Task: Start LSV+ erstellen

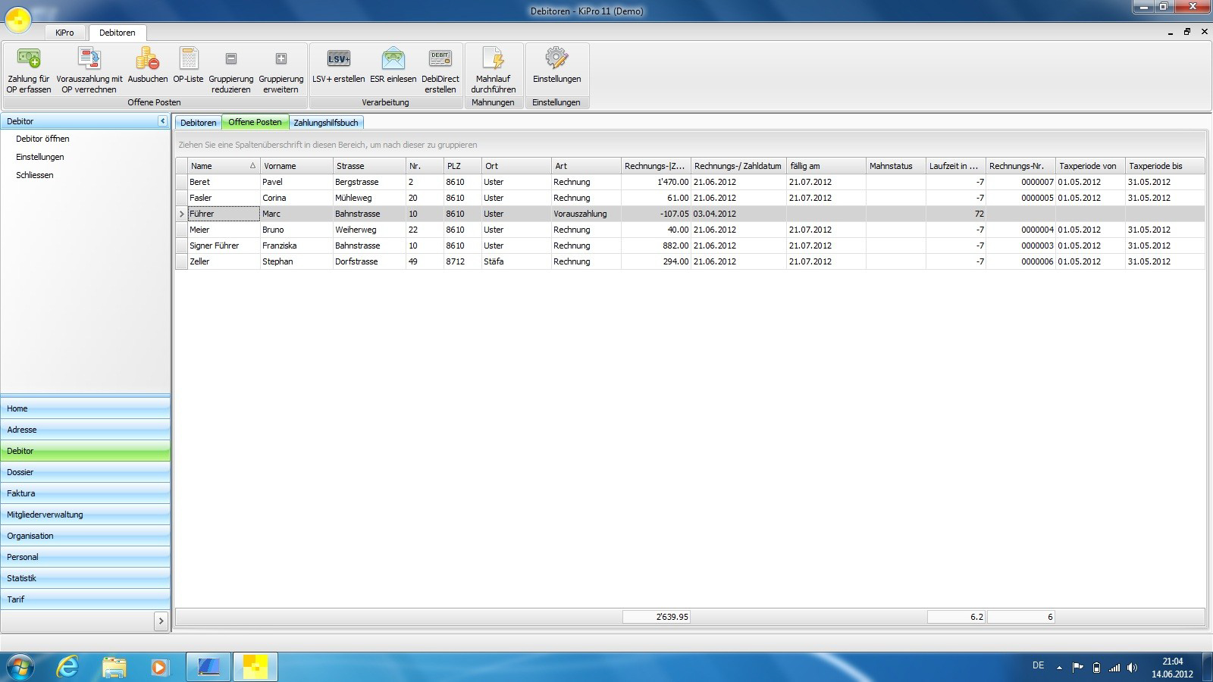Action: click(x=338, y=59)
